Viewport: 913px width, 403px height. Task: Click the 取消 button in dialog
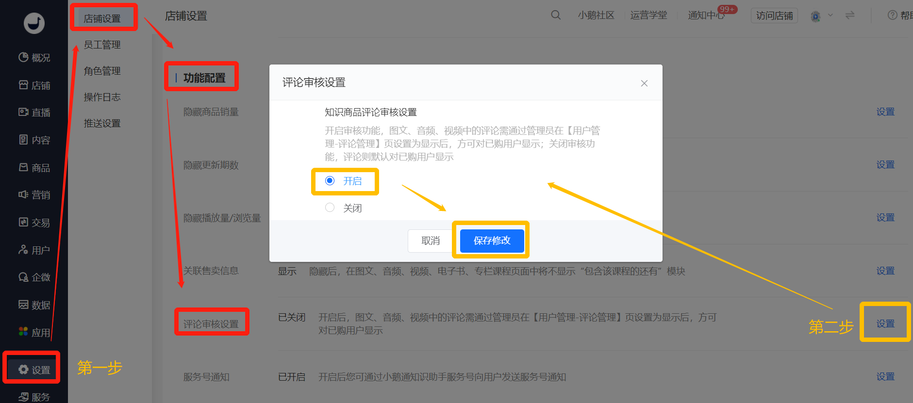pyautogui.click(x=431, y=241)
